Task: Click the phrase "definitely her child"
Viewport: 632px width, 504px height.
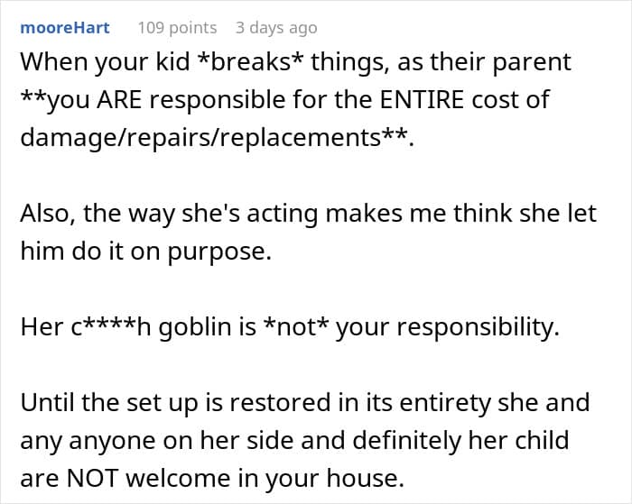Action: 460,440
